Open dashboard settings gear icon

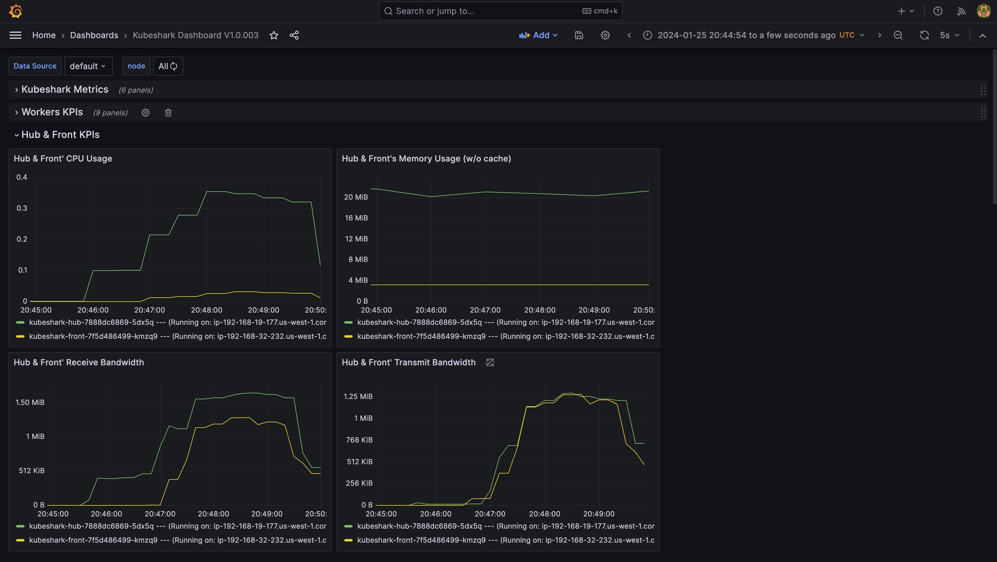click(x=605, y=35)
